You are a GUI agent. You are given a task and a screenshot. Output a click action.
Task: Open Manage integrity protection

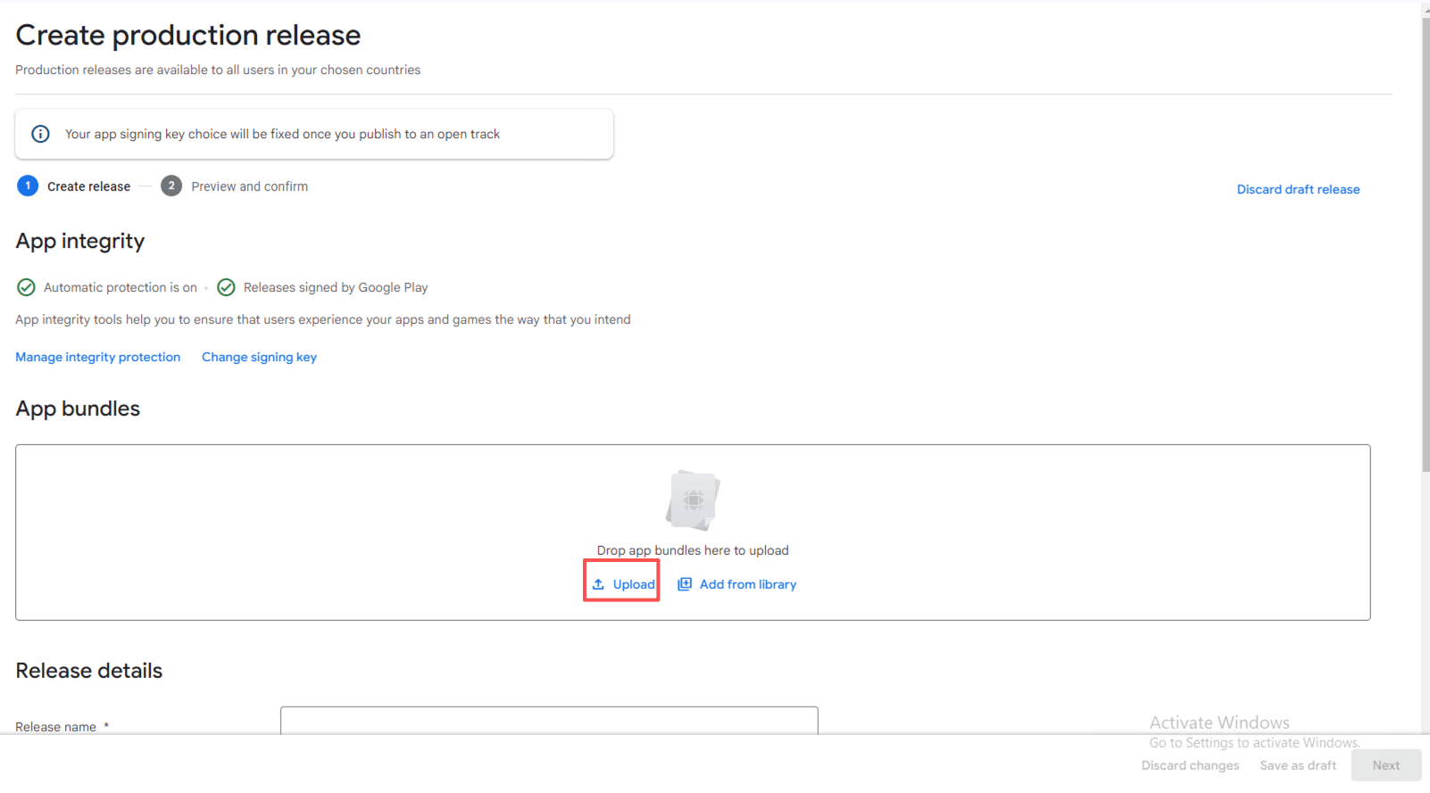tap(97, 357)
